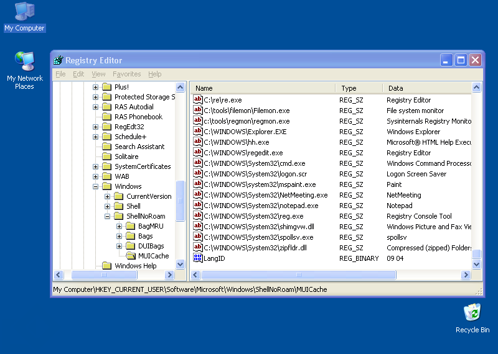Screen dimensions: 498x354
Task: Click the string icon beside cmd.exe entry
Action: [x=197, y=163]
